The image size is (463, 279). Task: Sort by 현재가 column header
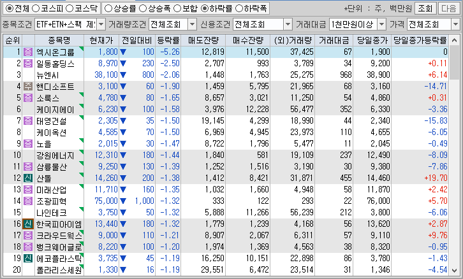click(x=101, y=40)
